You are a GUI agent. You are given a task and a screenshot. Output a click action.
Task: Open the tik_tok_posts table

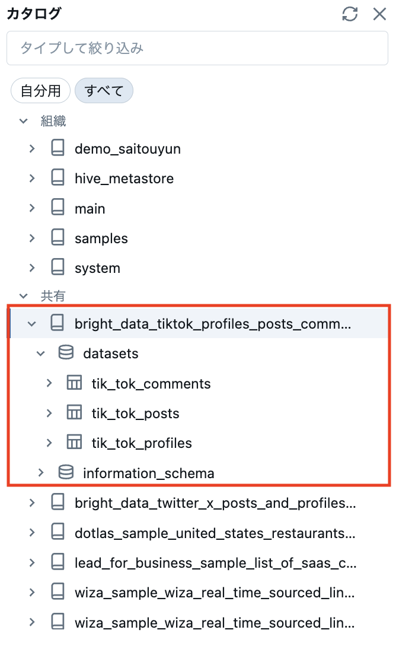pos(135,413)
